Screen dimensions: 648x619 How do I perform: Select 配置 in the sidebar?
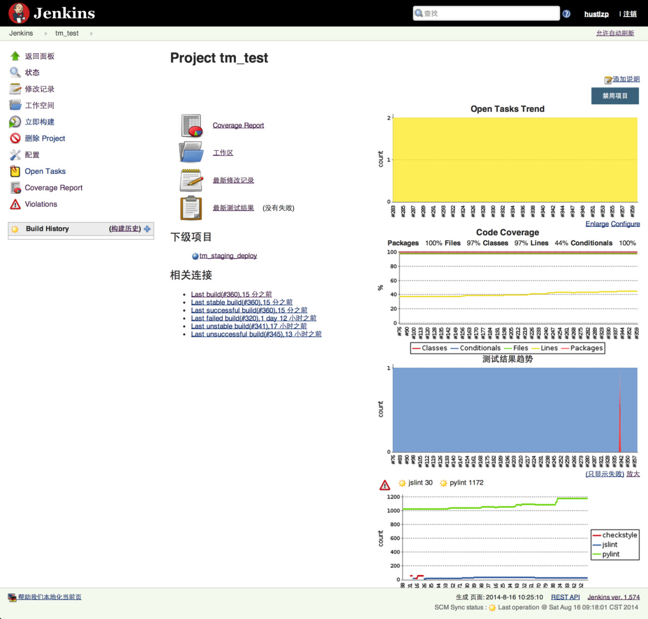[x=32, y=155]
